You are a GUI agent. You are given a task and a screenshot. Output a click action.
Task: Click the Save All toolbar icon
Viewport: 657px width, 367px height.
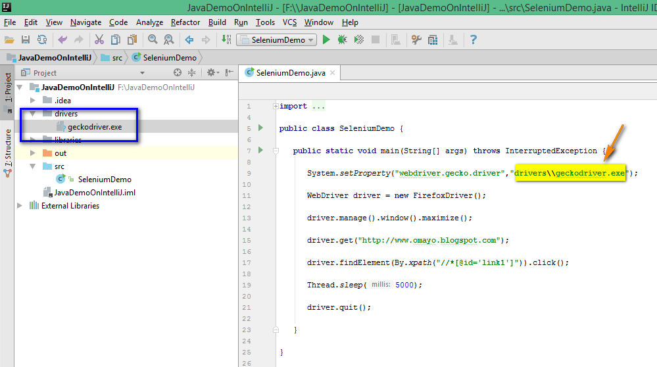(x=26, y=40)
